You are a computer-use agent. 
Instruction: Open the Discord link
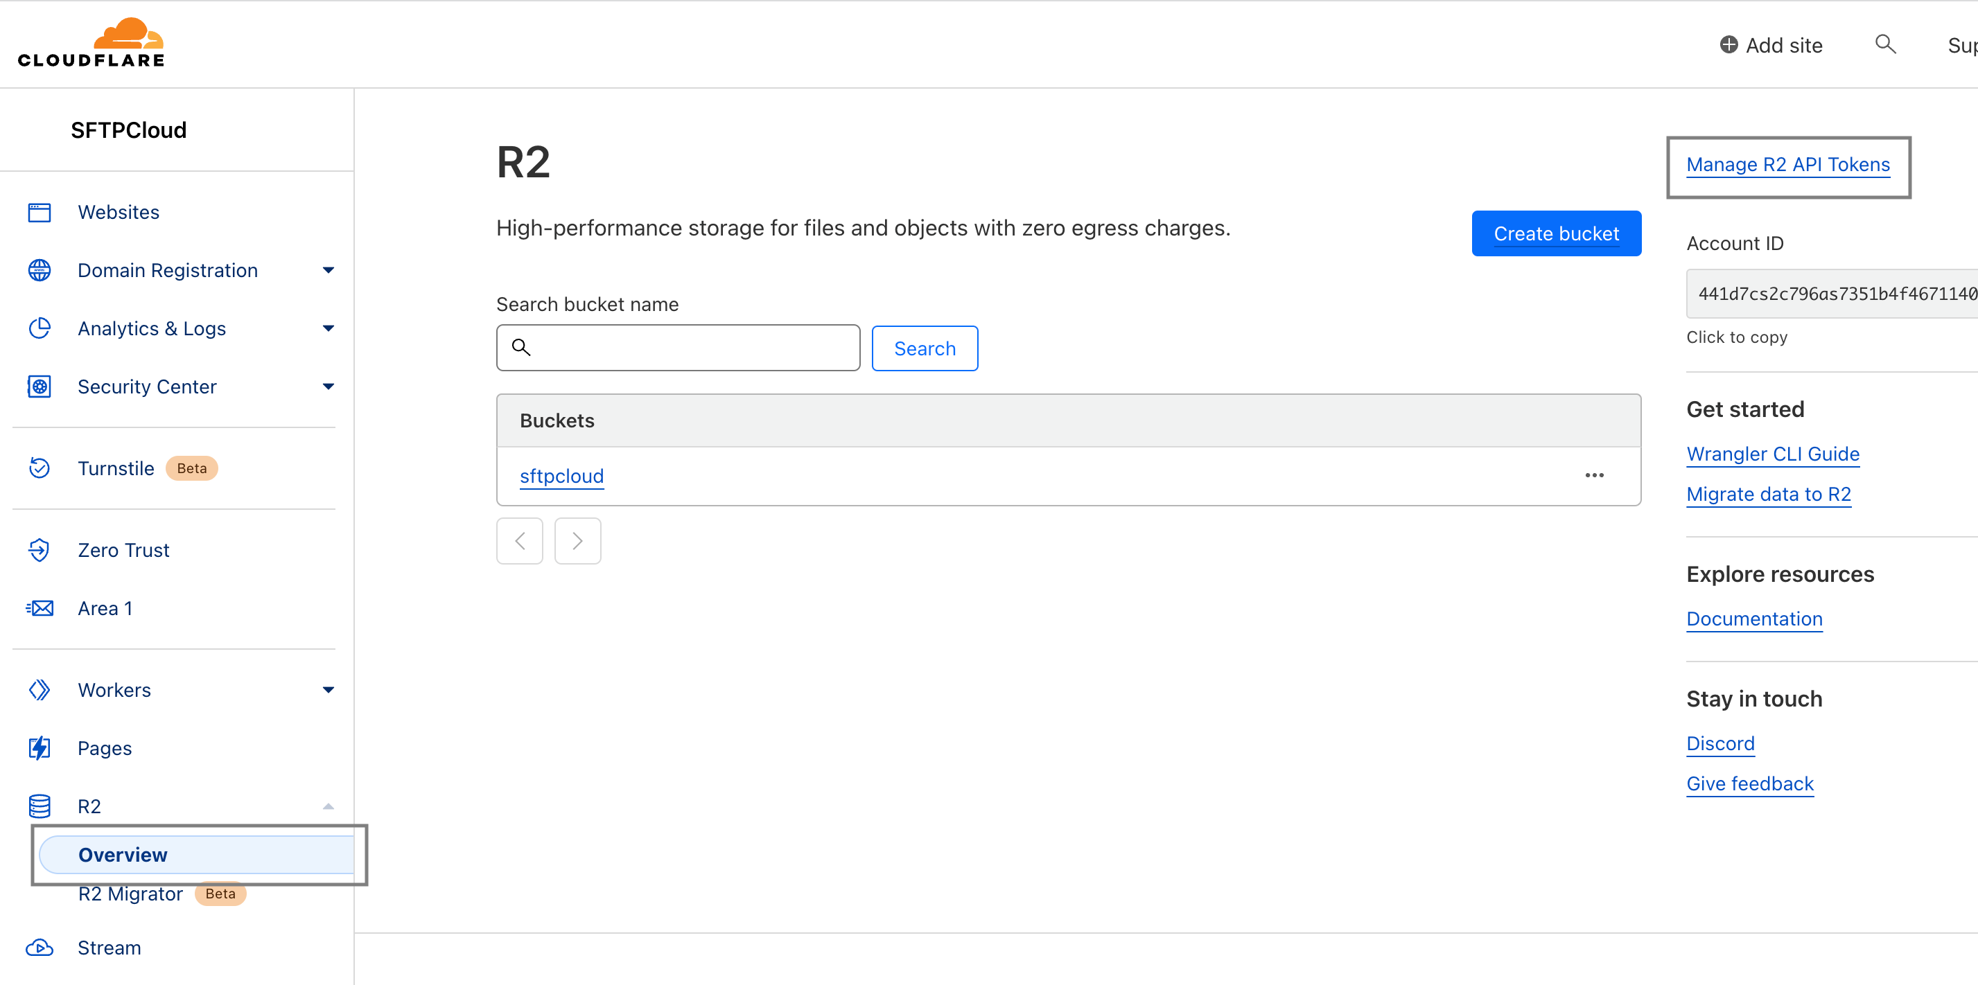[x=1720, y=744]
